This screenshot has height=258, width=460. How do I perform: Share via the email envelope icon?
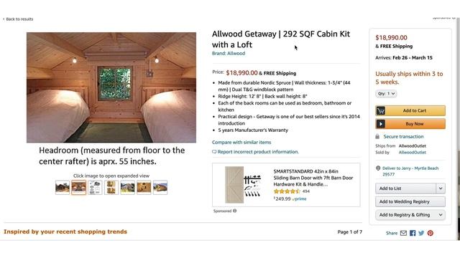[403, 233]
